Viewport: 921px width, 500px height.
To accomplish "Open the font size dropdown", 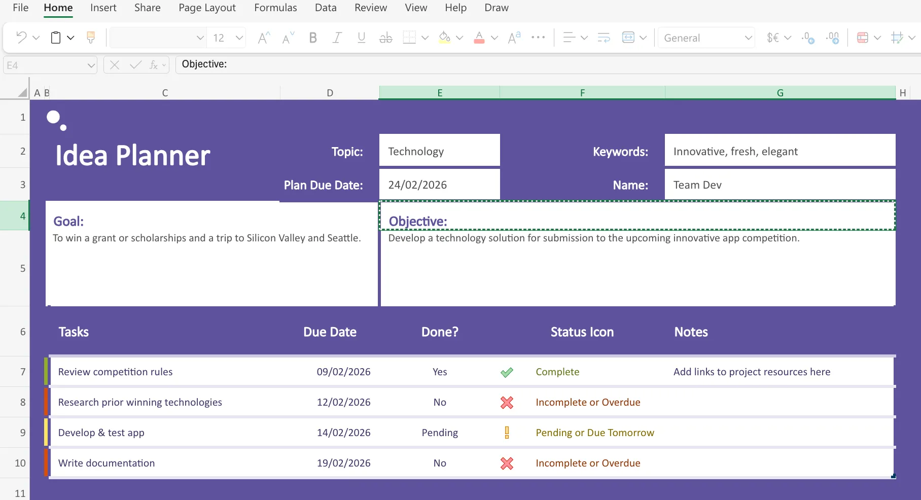I will [239, 38].
